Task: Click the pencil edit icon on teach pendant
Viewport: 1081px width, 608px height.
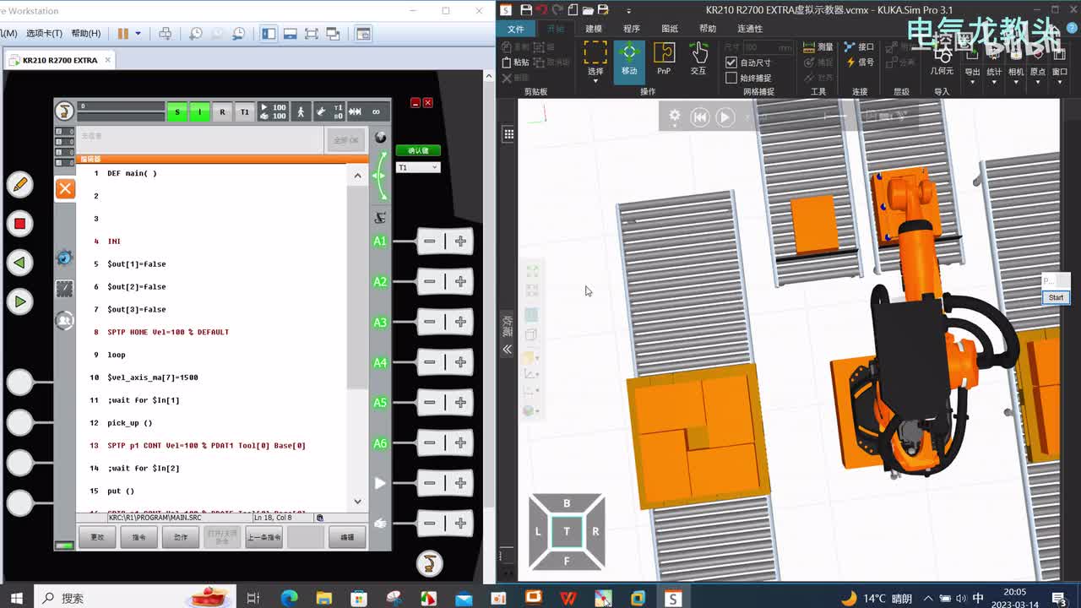Action: coord(19,184)
